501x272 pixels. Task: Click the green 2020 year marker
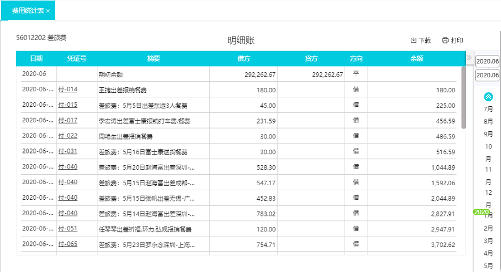point(481,212)
